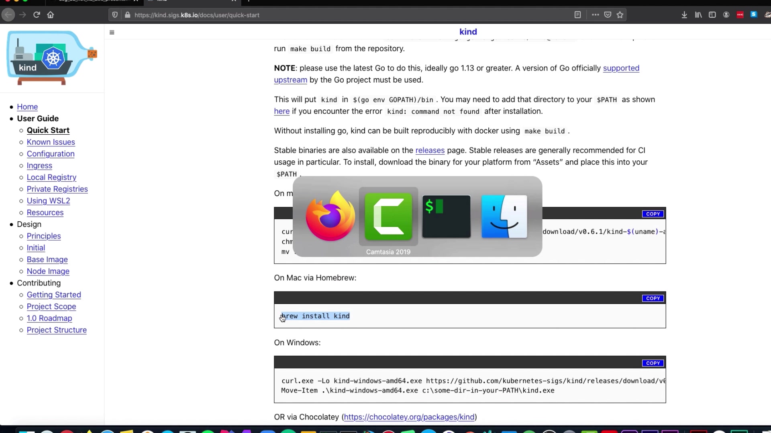771x433 pixels.
Task: Follow the releases page link
Action: click(x=430, y=150)
